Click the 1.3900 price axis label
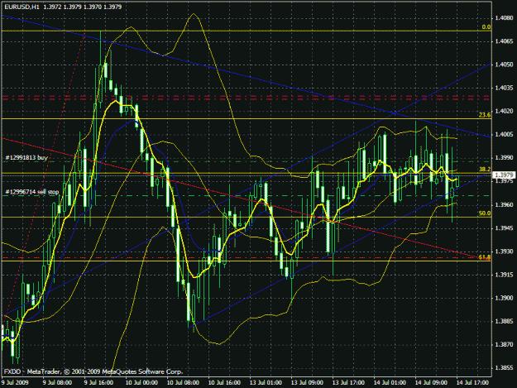The image size is (517, 388). point(505,298)
